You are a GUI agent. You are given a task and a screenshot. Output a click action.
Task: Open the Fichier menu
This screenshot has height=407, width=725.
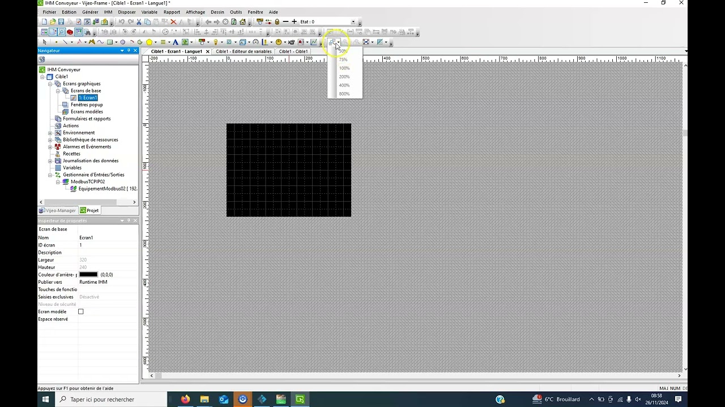click(49, 12)
